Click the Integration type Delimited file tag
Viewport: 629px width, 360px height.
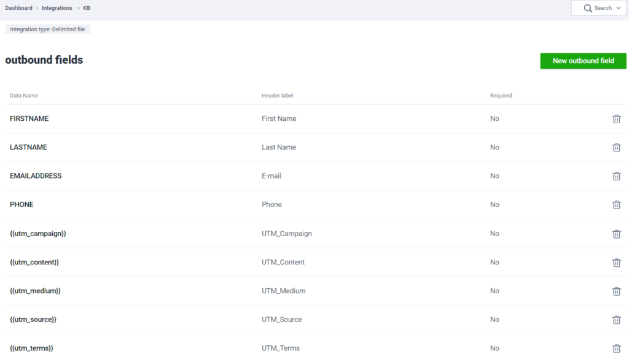47,29
